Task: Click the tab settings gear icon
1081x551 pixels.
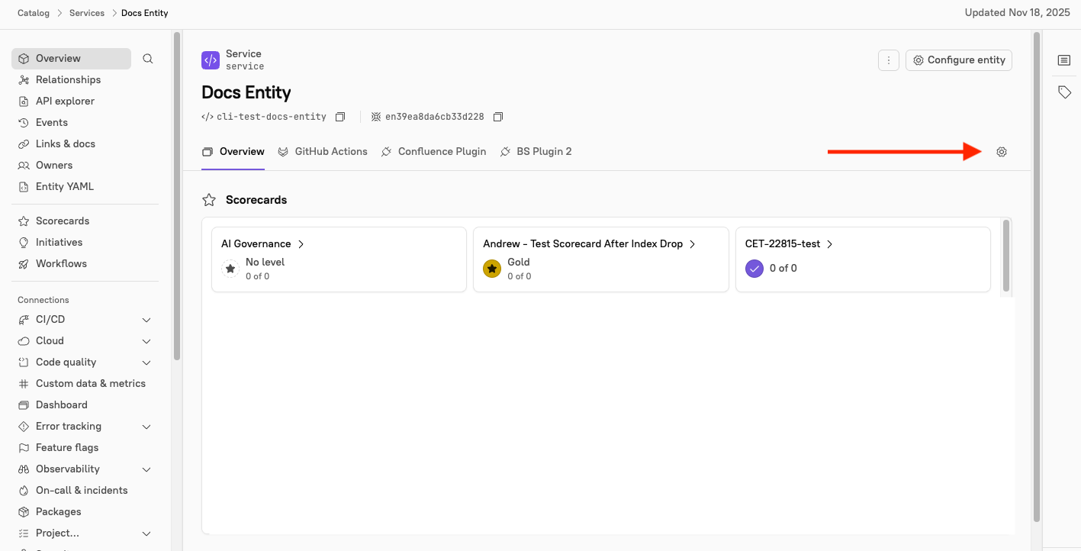Action: pyautogui.click(x=1002, y=152)
